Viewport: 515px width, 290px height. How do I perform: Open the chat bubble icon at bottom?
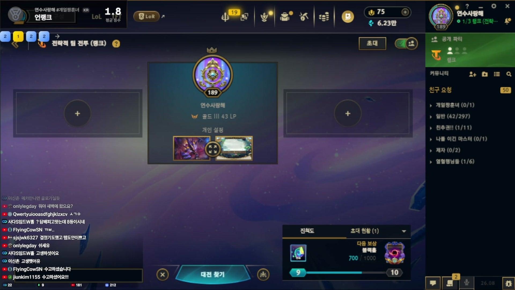pyautogui.click(x=433, y=283)
